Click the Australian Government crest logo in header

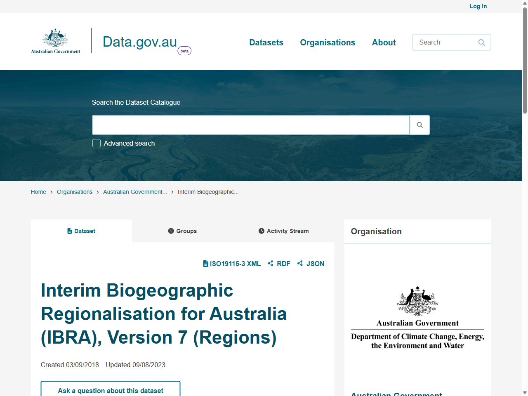56,41
